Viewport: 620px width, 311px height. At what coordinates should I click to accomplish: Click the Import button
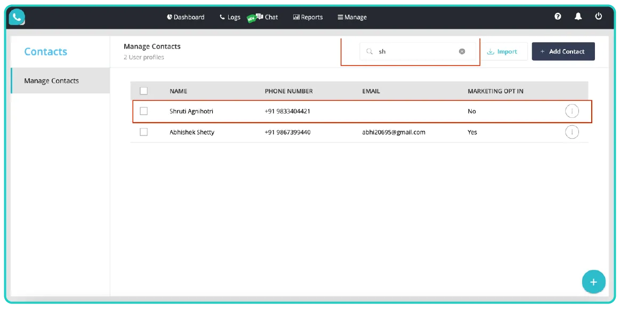point(502,51)
